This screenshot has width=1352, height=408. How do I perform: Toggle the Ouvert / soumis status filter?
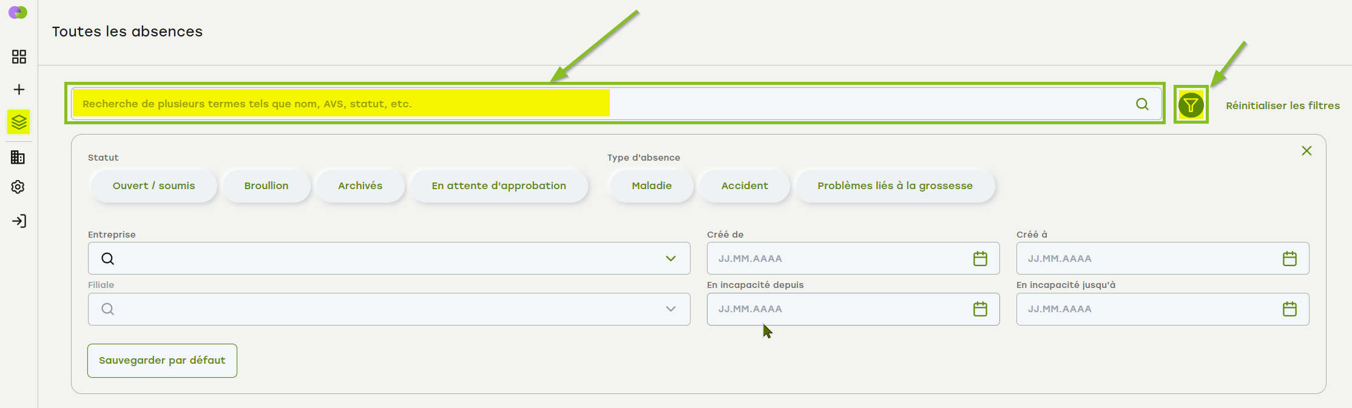[154, 186]
